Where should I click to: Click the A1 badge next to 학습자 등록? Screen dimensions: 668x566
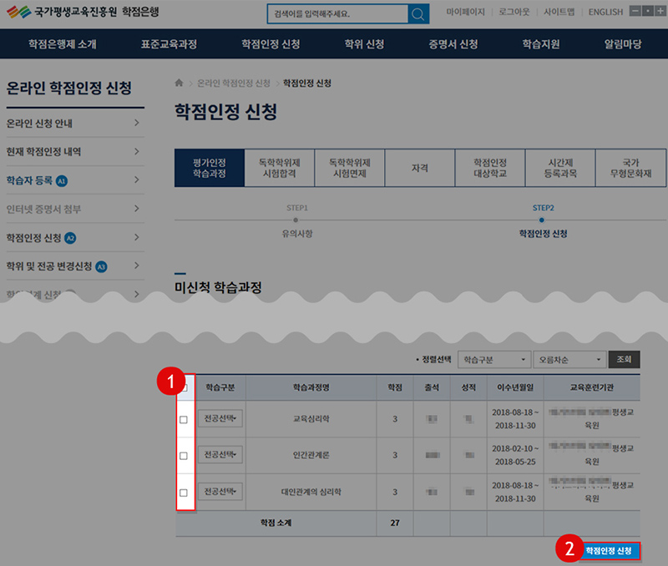pos(61,181)
